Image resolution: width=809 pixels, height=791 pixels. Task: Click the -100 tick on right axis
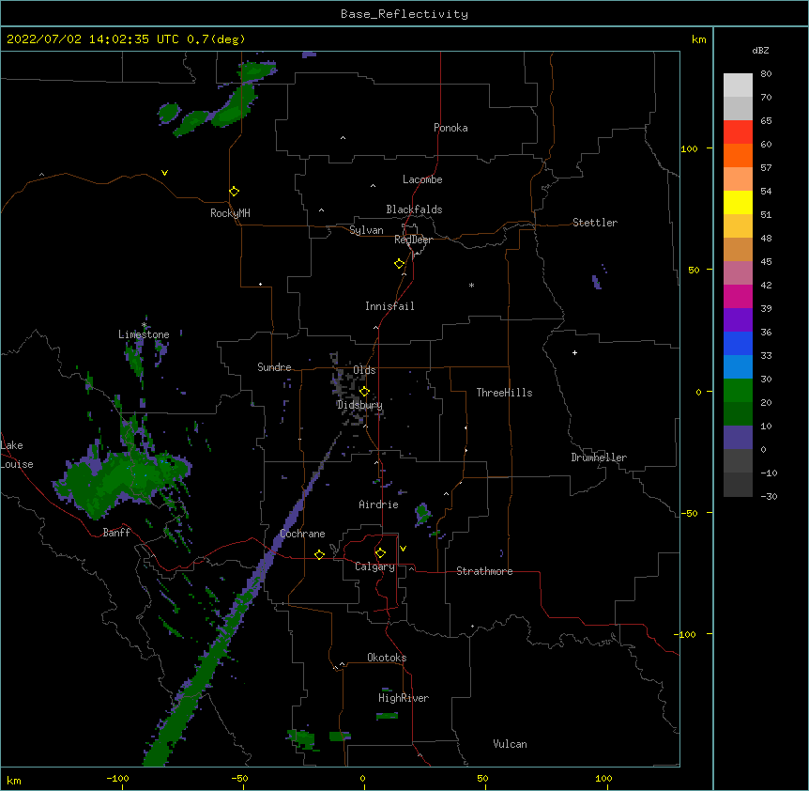[x=686, y=634]
